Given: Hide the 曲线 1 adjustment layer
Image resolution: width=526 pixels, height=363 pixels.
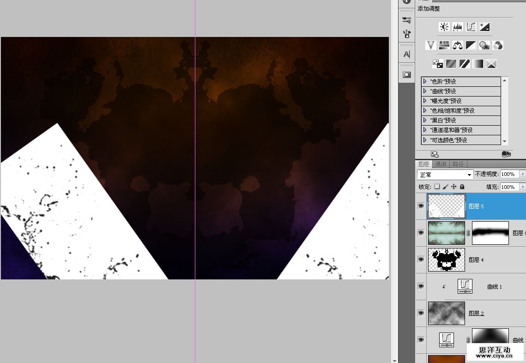Looking at the screenshot, I should (x=421, y=286).
